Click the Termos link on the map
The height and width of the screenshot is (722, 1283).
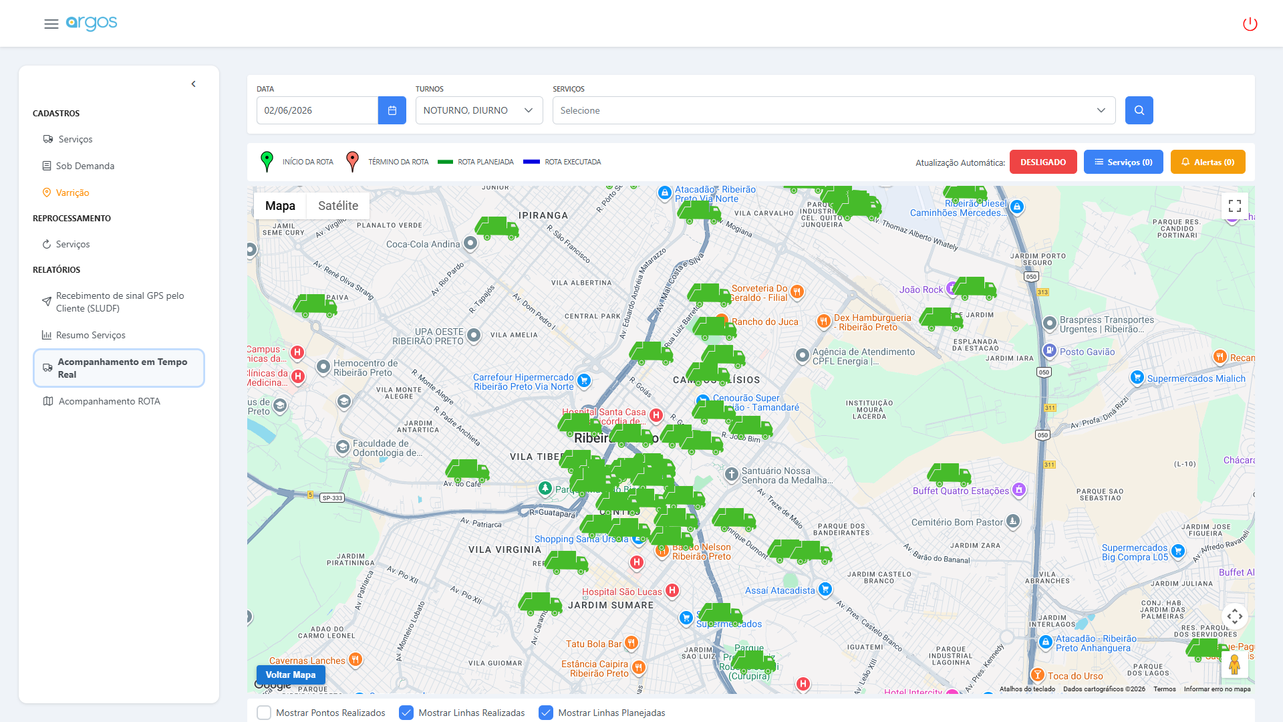click(1164, 689)
